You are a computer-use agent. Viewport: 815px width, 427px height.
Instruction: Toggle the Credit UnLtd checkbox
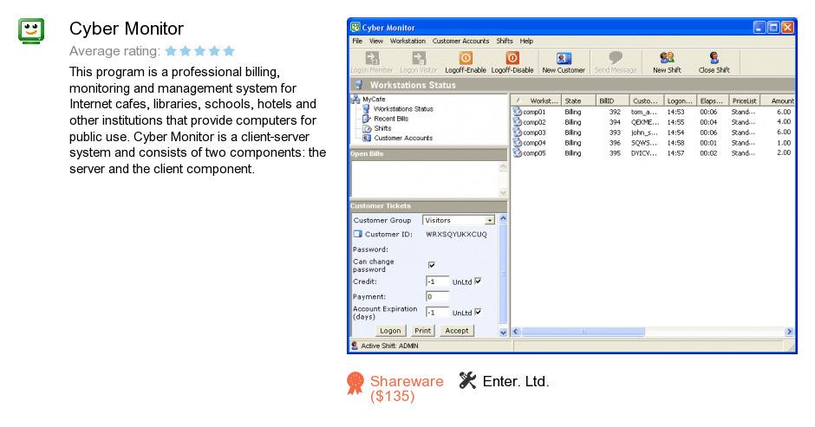pos(478,281)
